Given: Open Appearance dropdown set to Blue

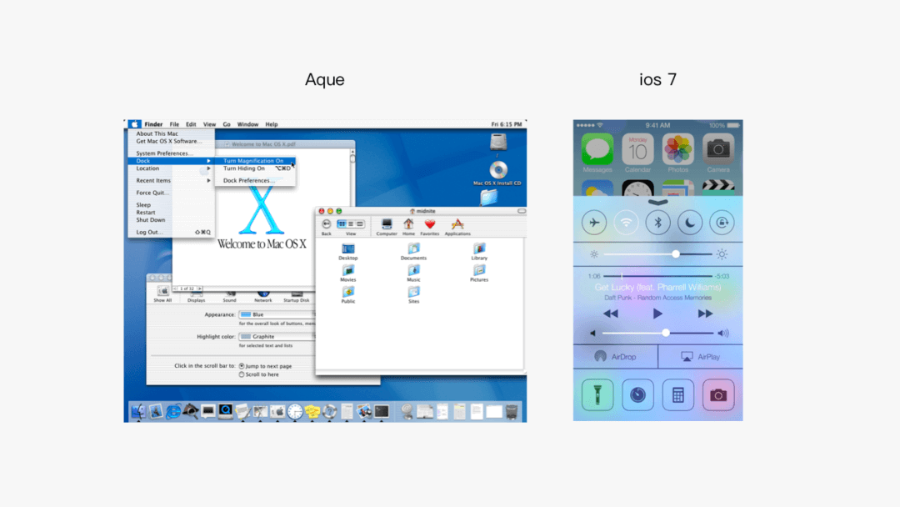Looking at the screenshot, I should pos(277,314).
